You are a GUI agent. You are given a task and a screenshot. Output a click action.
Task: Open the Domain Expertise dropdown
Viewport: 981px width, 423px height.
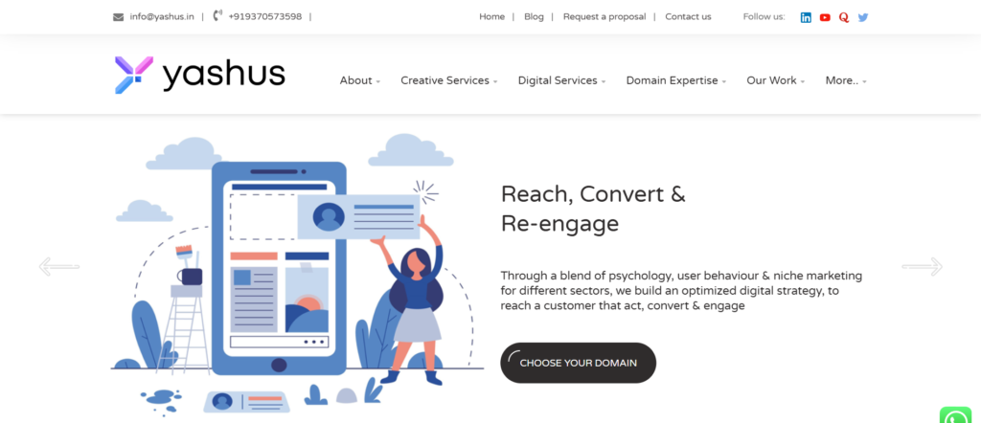click(x=676, y=80)
